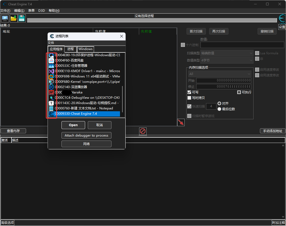
Task: Click Attach debugger to process button
Action: [86, 135]
